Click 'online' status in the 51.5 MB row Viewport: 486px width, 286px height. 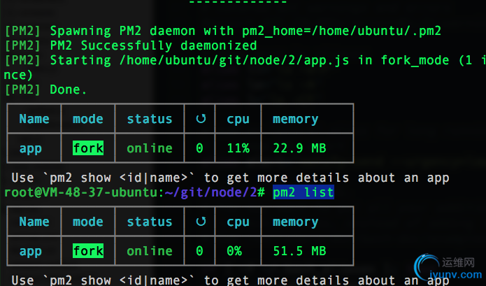(x=150, y=251)
